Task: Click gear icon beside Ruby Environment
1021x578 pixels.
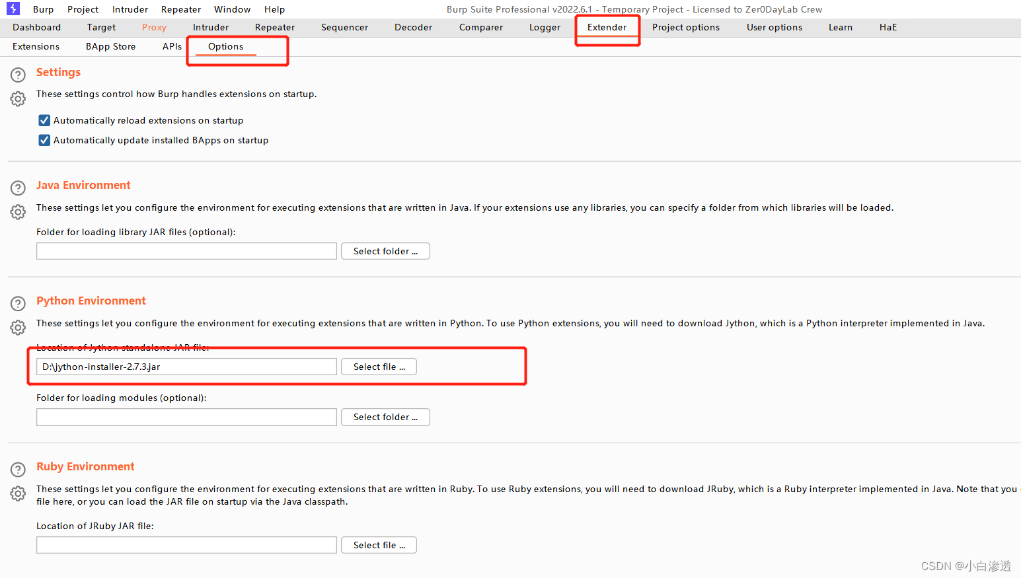Action: pos(18,493)
